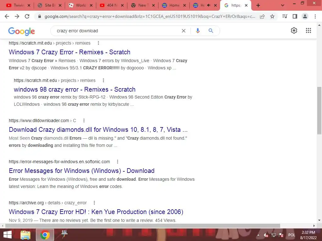Screen dimensions: 322x241
Task: Open options for Windows 7 Crazy Error result
Action: coord(98,43)
